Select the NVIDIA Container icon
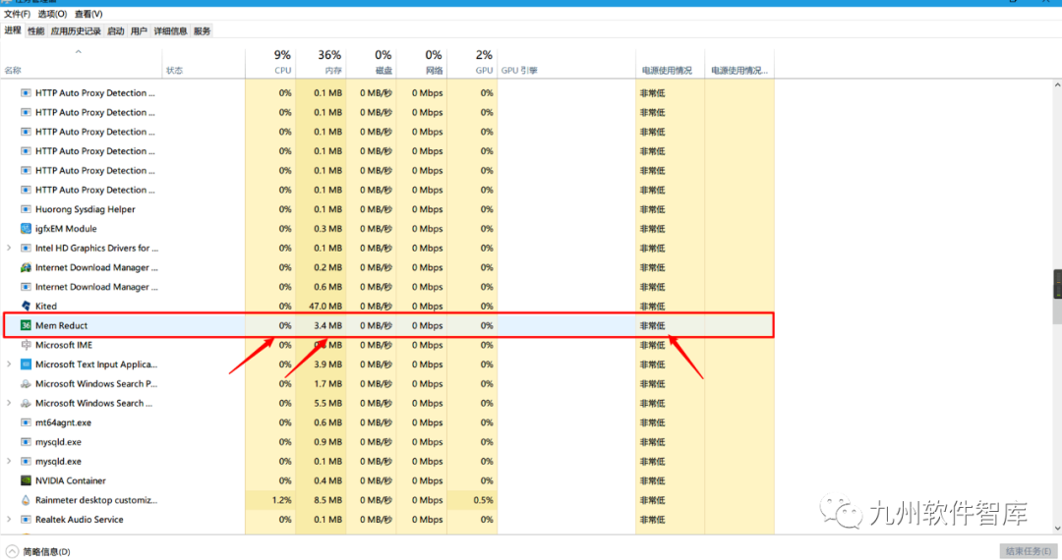 coord(26,480)
